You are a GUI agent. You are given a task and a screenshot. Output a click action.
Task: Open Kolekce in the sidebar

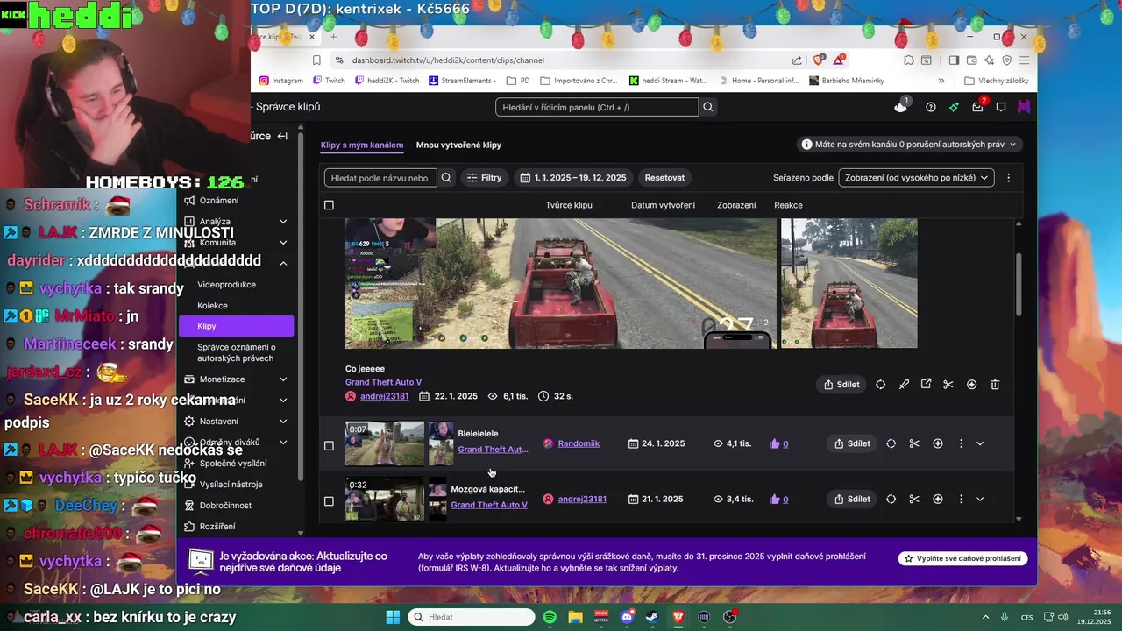(212, 306)
